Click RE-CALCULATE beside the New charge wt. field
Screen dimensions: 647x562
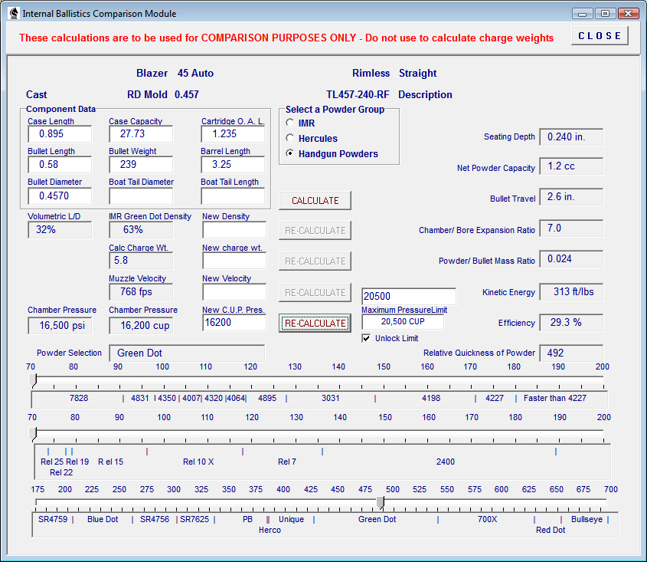pyautogui.click(x=315, y=261)
